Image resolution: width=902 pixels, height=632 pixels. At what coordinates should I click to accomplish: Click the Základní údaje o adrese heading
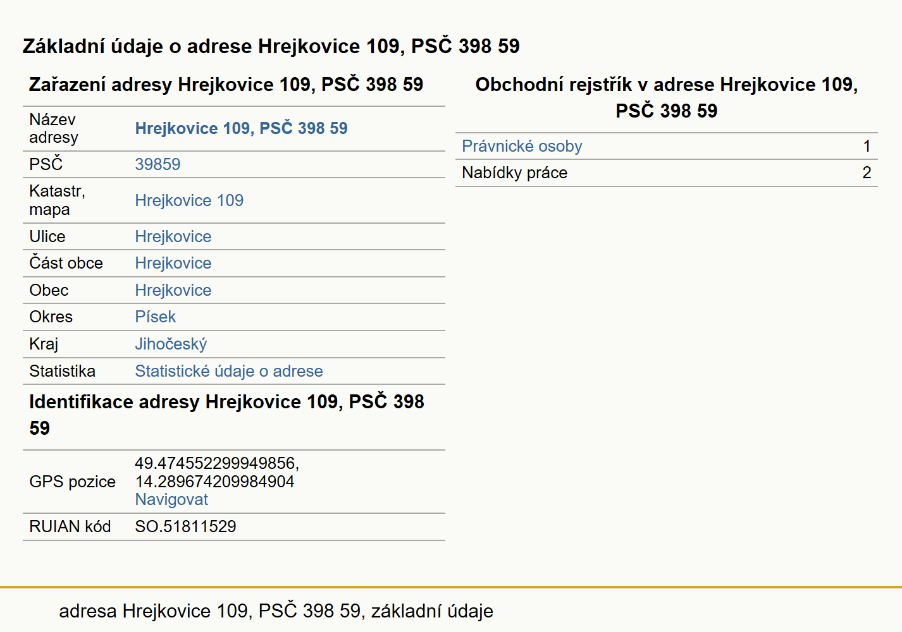click(271, 46)
